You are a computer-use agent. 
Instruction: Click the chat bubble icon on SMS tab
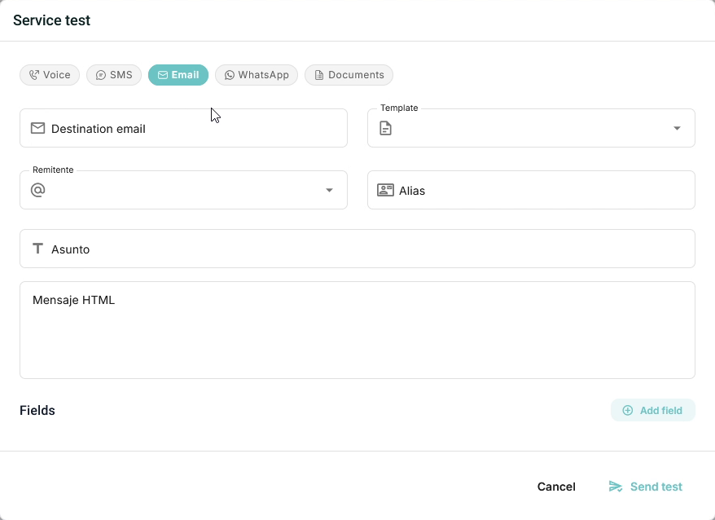click(x=101, y=75)
